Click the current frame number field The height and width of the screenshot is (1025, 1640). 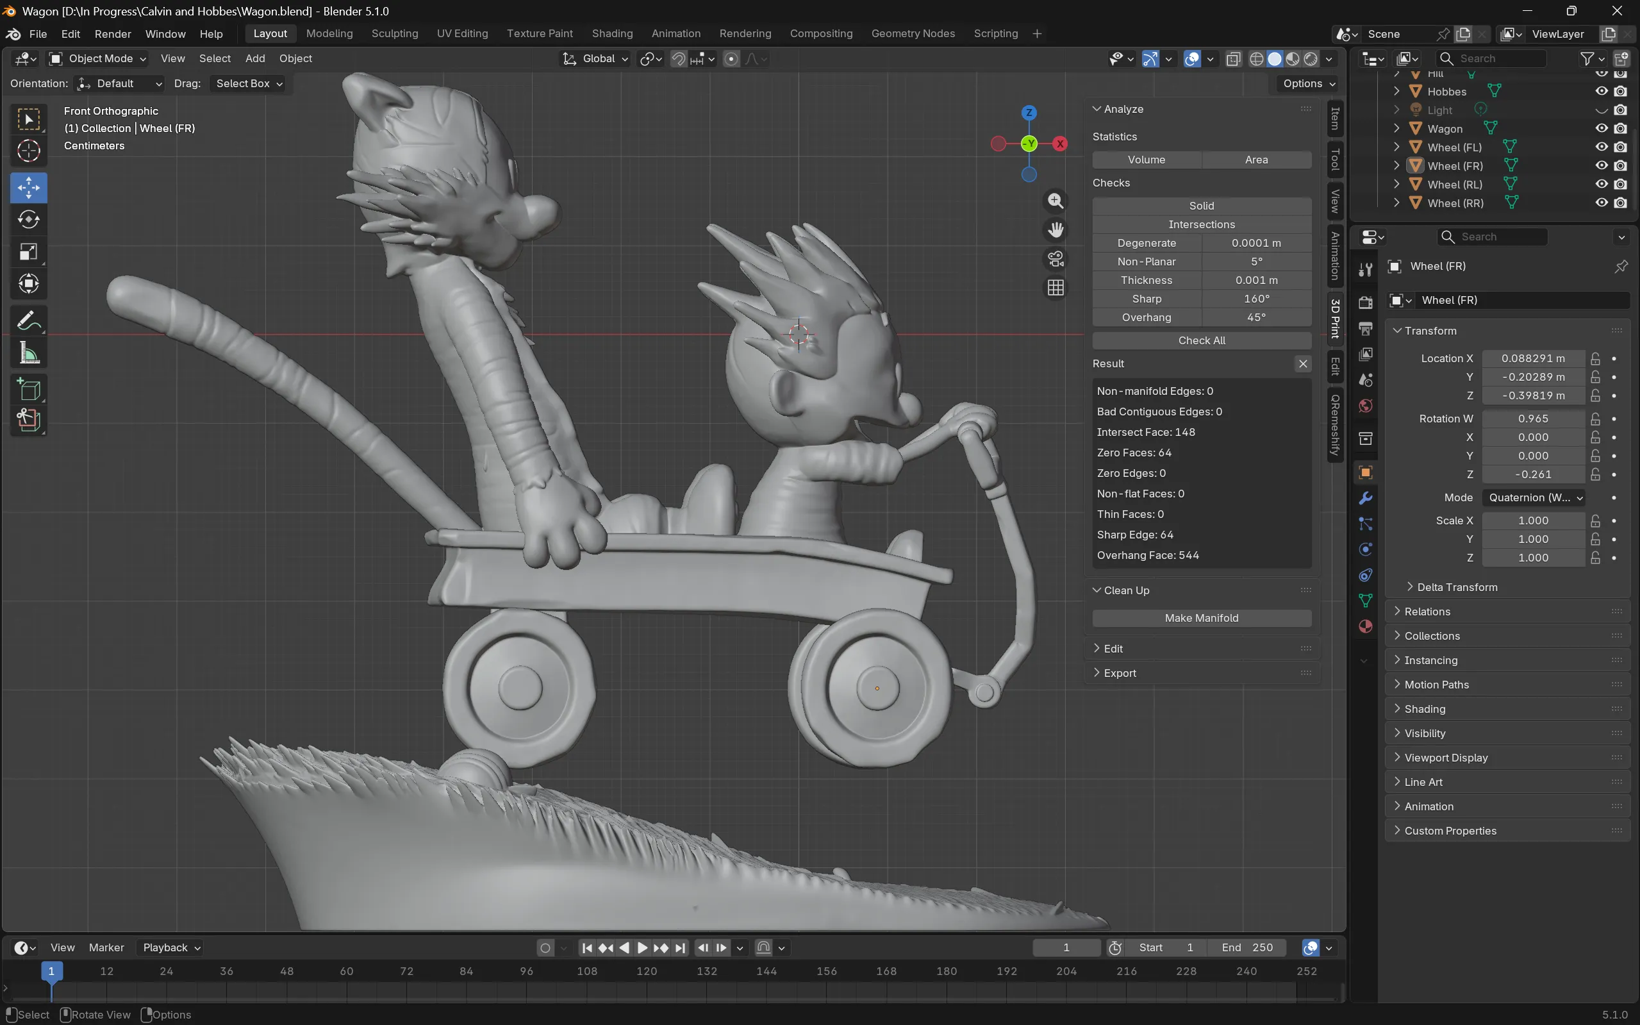click(x=1066, y=947)
